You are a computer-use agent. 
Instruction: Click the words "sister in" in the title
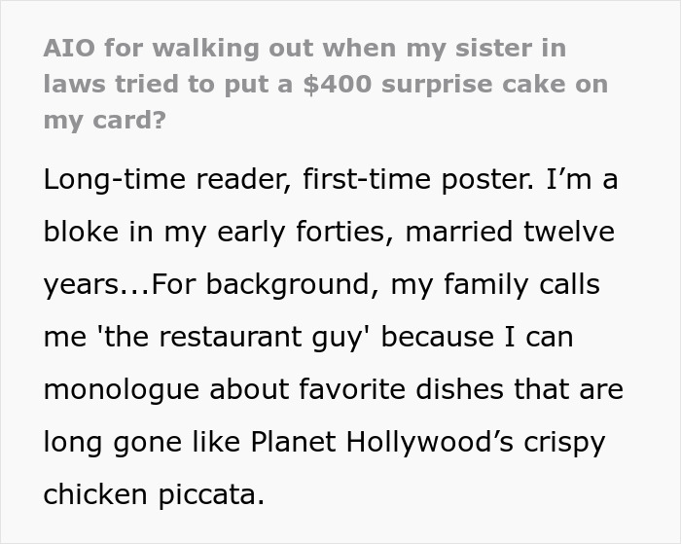(x=511, y=49)
